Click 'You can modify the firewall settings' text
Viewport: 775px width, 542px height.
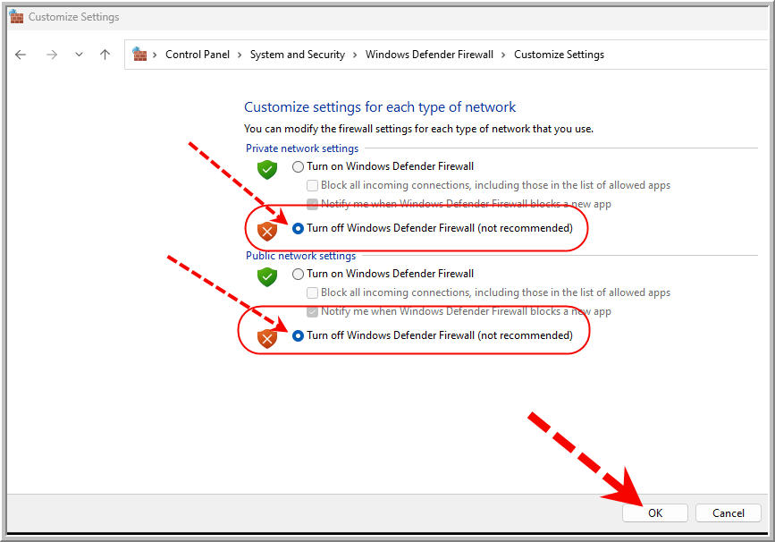[418, 129]
